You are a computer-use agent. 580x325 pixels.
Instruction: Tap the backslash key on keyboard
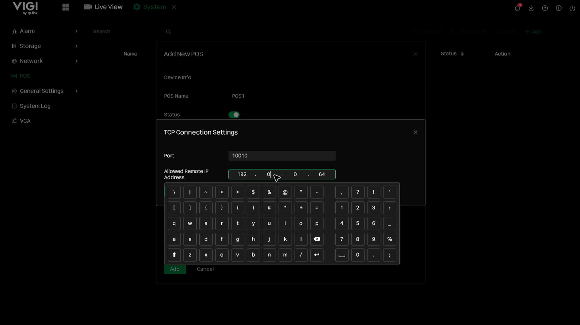pyautogui.click(x=174, y=192)
